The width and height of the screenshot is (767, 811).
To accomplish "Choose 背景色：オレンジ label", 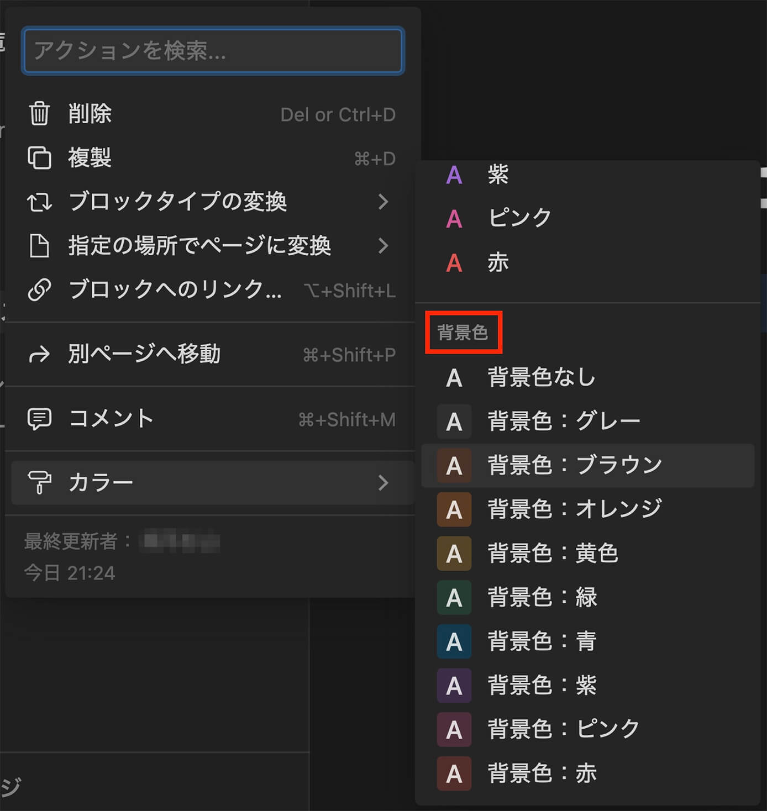I will (575, 509).
